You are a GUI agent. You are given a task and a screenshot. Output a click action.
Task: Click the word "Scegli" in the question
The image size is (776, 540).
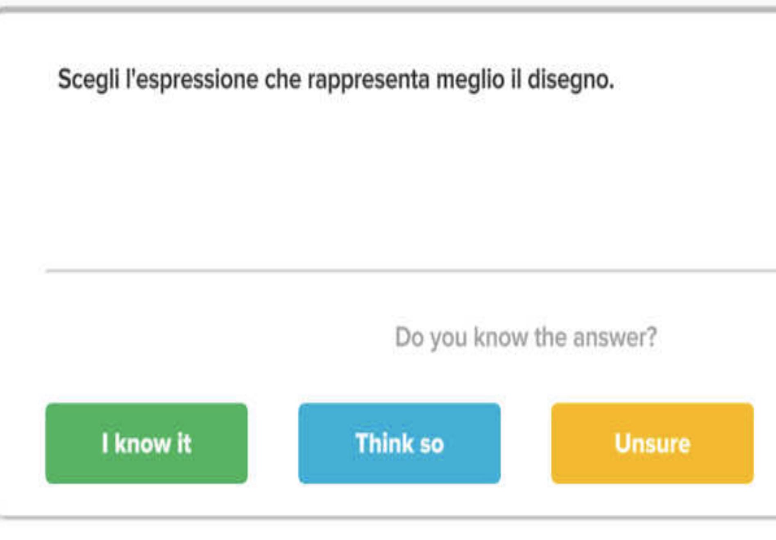coord(88,79)
